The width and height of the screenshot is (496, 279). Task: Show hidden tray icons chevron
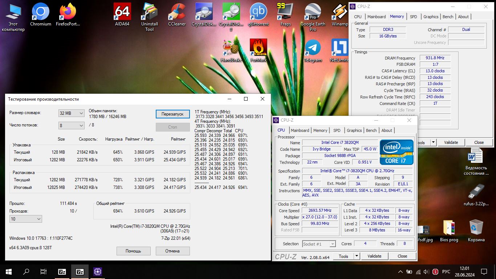pos(401,271)
